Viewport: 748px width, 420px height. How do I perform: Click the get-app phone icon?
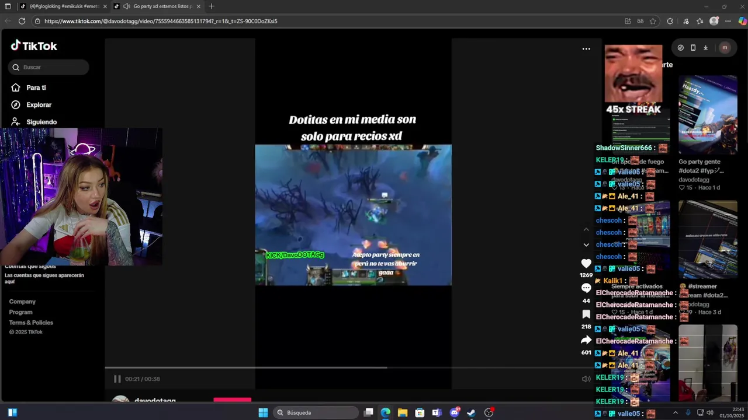point(693,48)
